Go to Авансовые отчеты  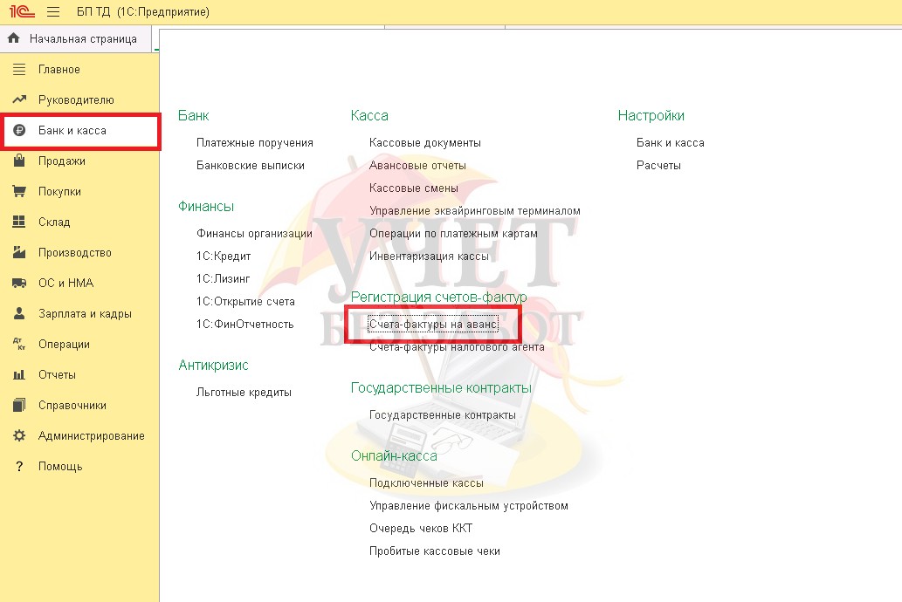417,166
